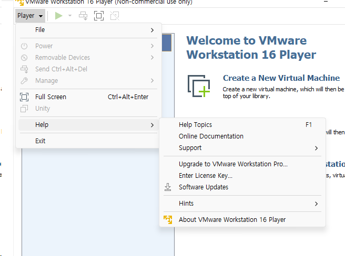345x256 pixels.
Task: Open Online Documentation
Action: (x=242, y=136)
